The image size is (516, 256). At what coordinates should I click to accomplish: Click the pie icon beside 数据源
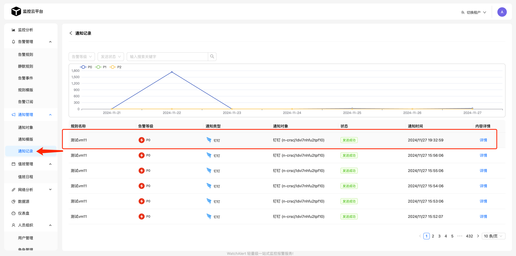[13, 202]
